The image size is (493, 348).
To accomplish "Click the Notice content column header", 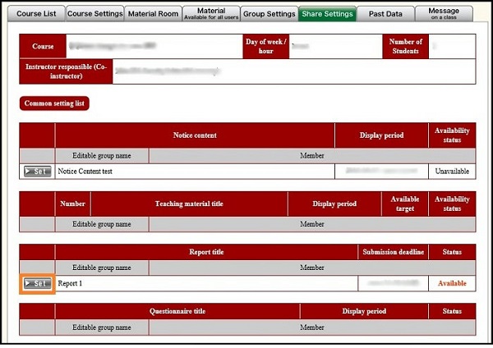I will point(195,135).
